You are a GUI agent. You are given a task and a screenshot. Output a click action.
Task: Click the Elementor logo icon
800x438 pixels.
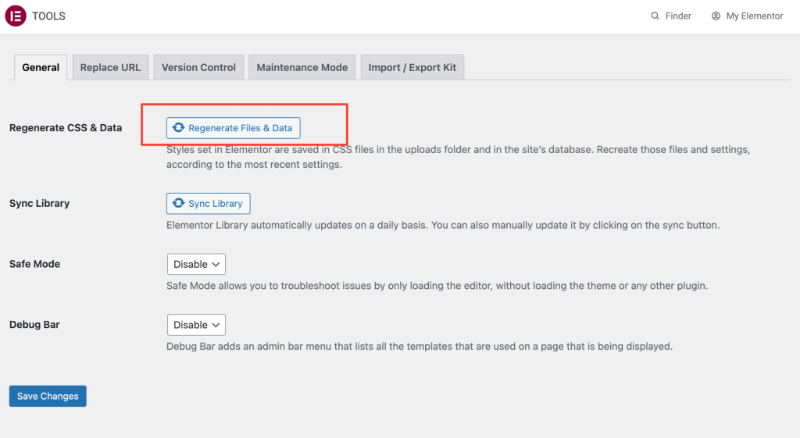point(16,16)
